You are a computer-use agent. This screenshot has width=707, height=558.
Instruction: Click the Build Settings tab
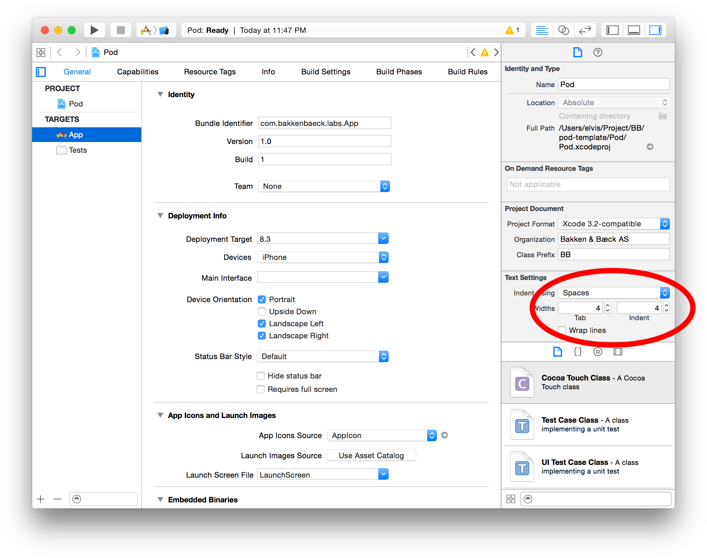(325, 71)
